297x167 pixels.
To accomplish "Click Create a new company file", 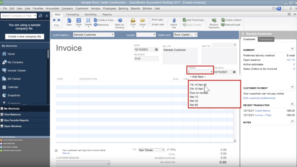I will [25, 36].
